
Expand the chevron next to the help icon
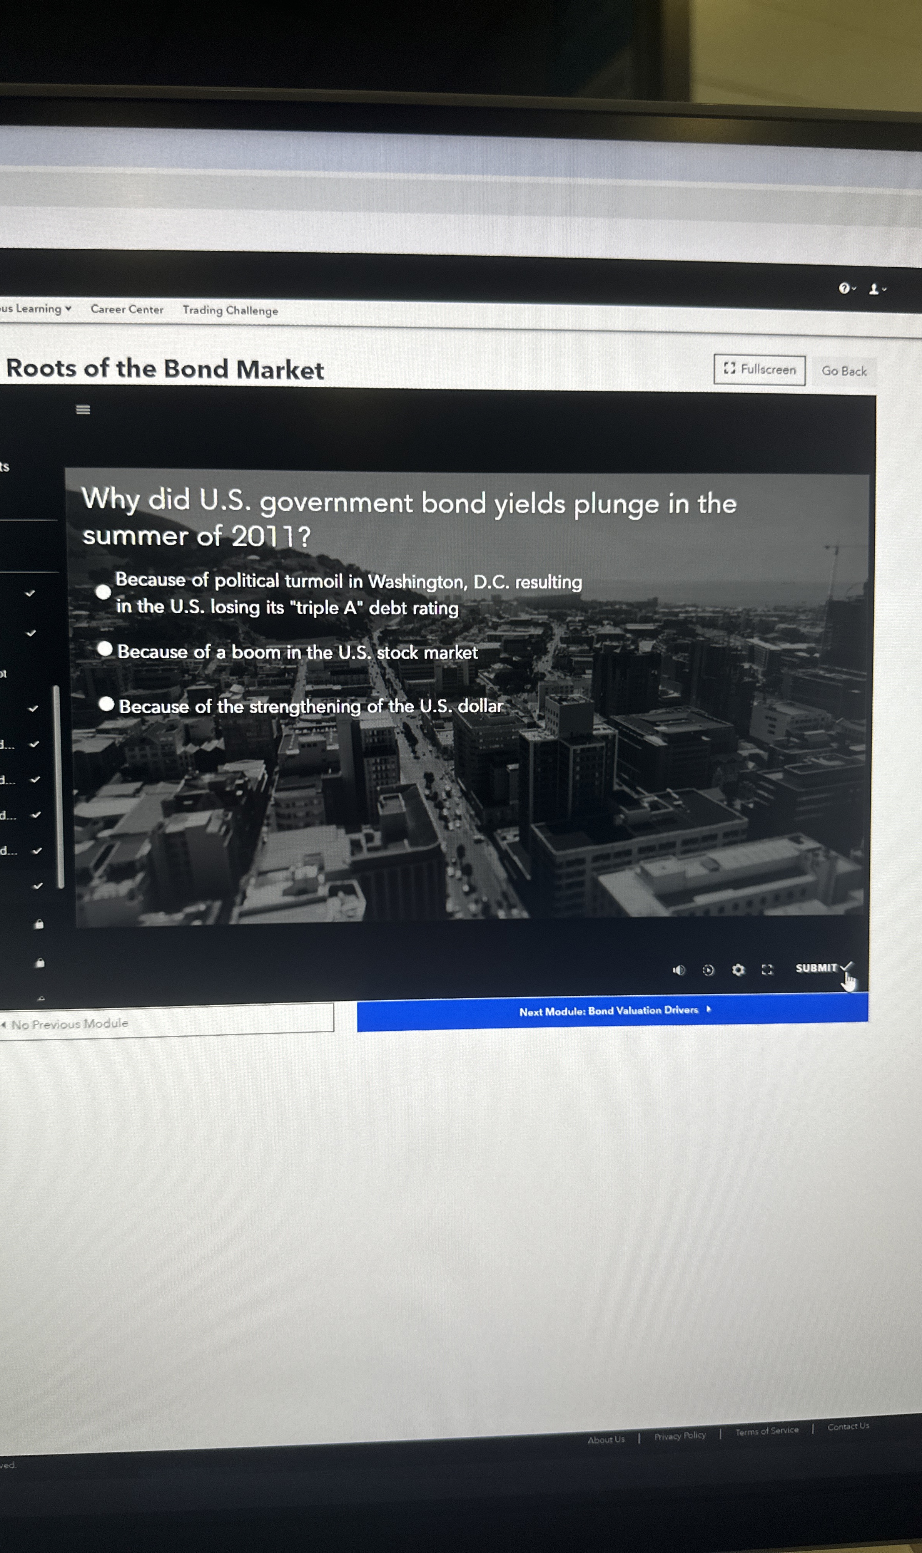[x=854, y=288]
